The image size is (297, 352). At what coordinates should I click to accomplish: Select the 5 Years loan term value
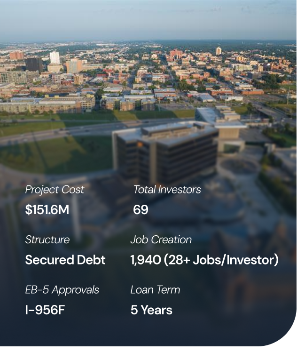pyautogui.click(x=151, y=310)
